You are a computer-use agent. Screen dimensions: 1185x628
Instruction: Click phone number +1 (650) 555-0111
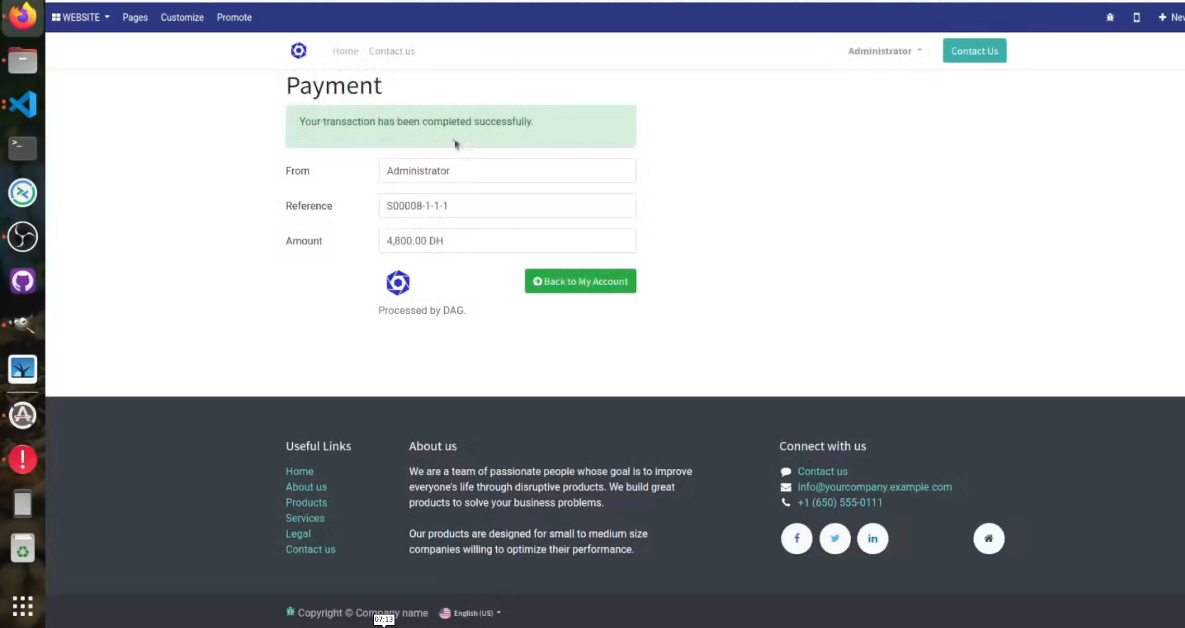click(840, 502)
